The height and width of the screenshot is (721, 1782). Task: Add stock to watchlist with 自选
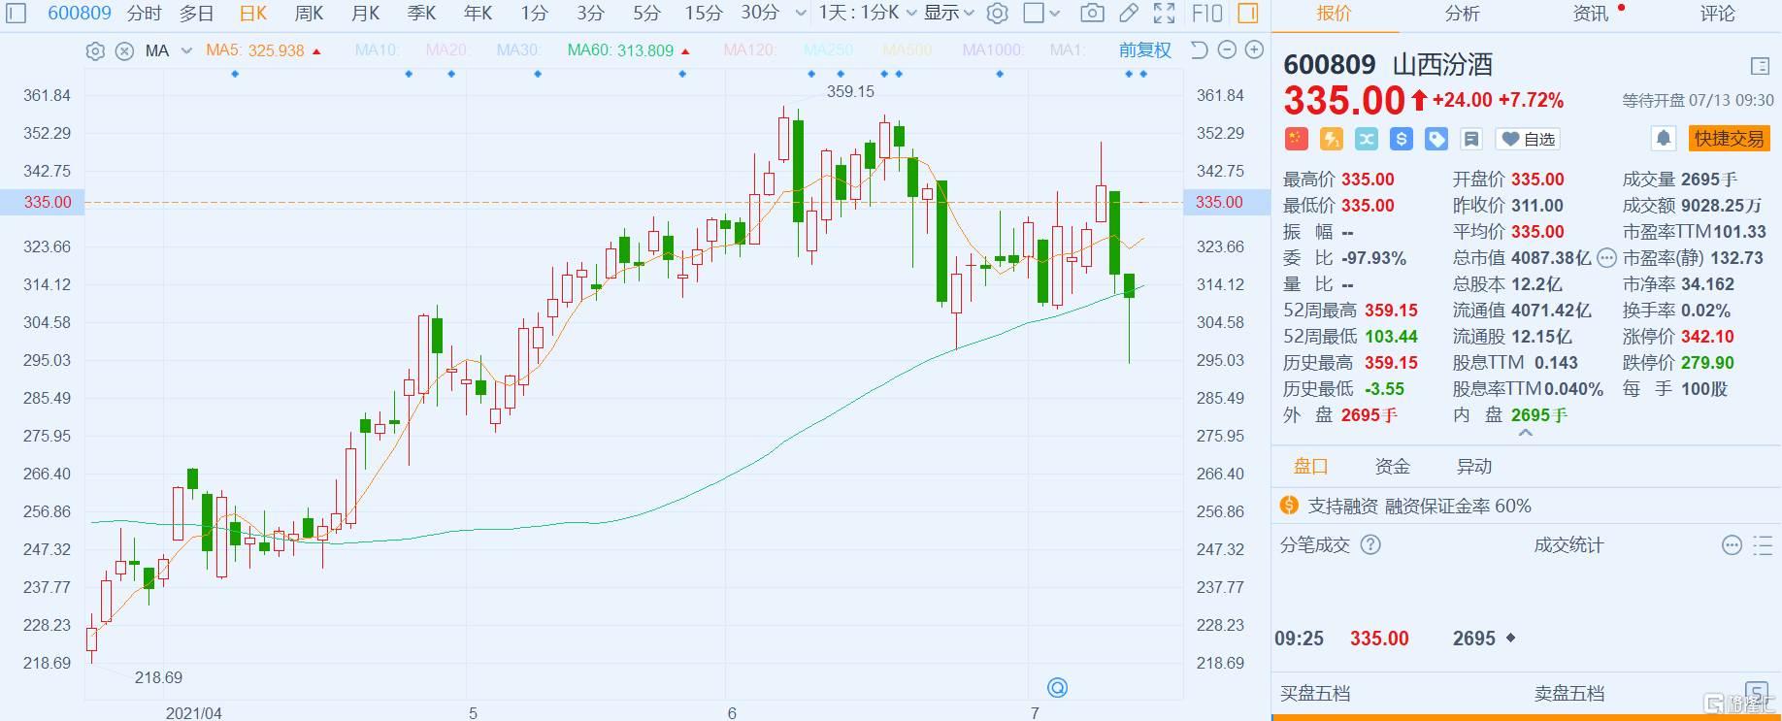point(1529,139)
